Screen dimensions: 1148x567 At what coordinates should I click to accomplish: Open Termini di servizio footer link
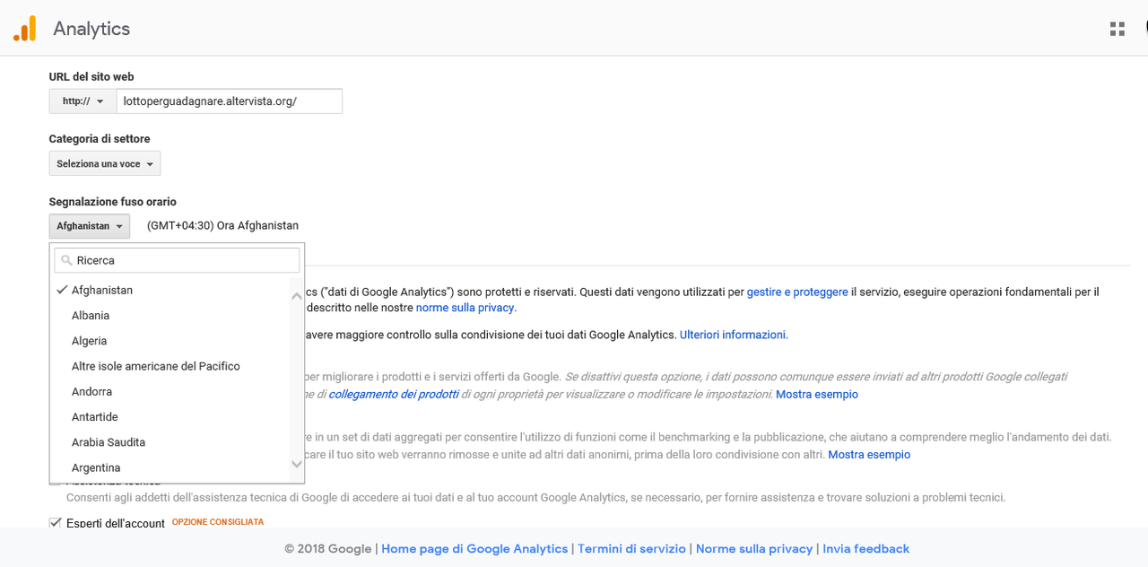click(x=631, y=549)
